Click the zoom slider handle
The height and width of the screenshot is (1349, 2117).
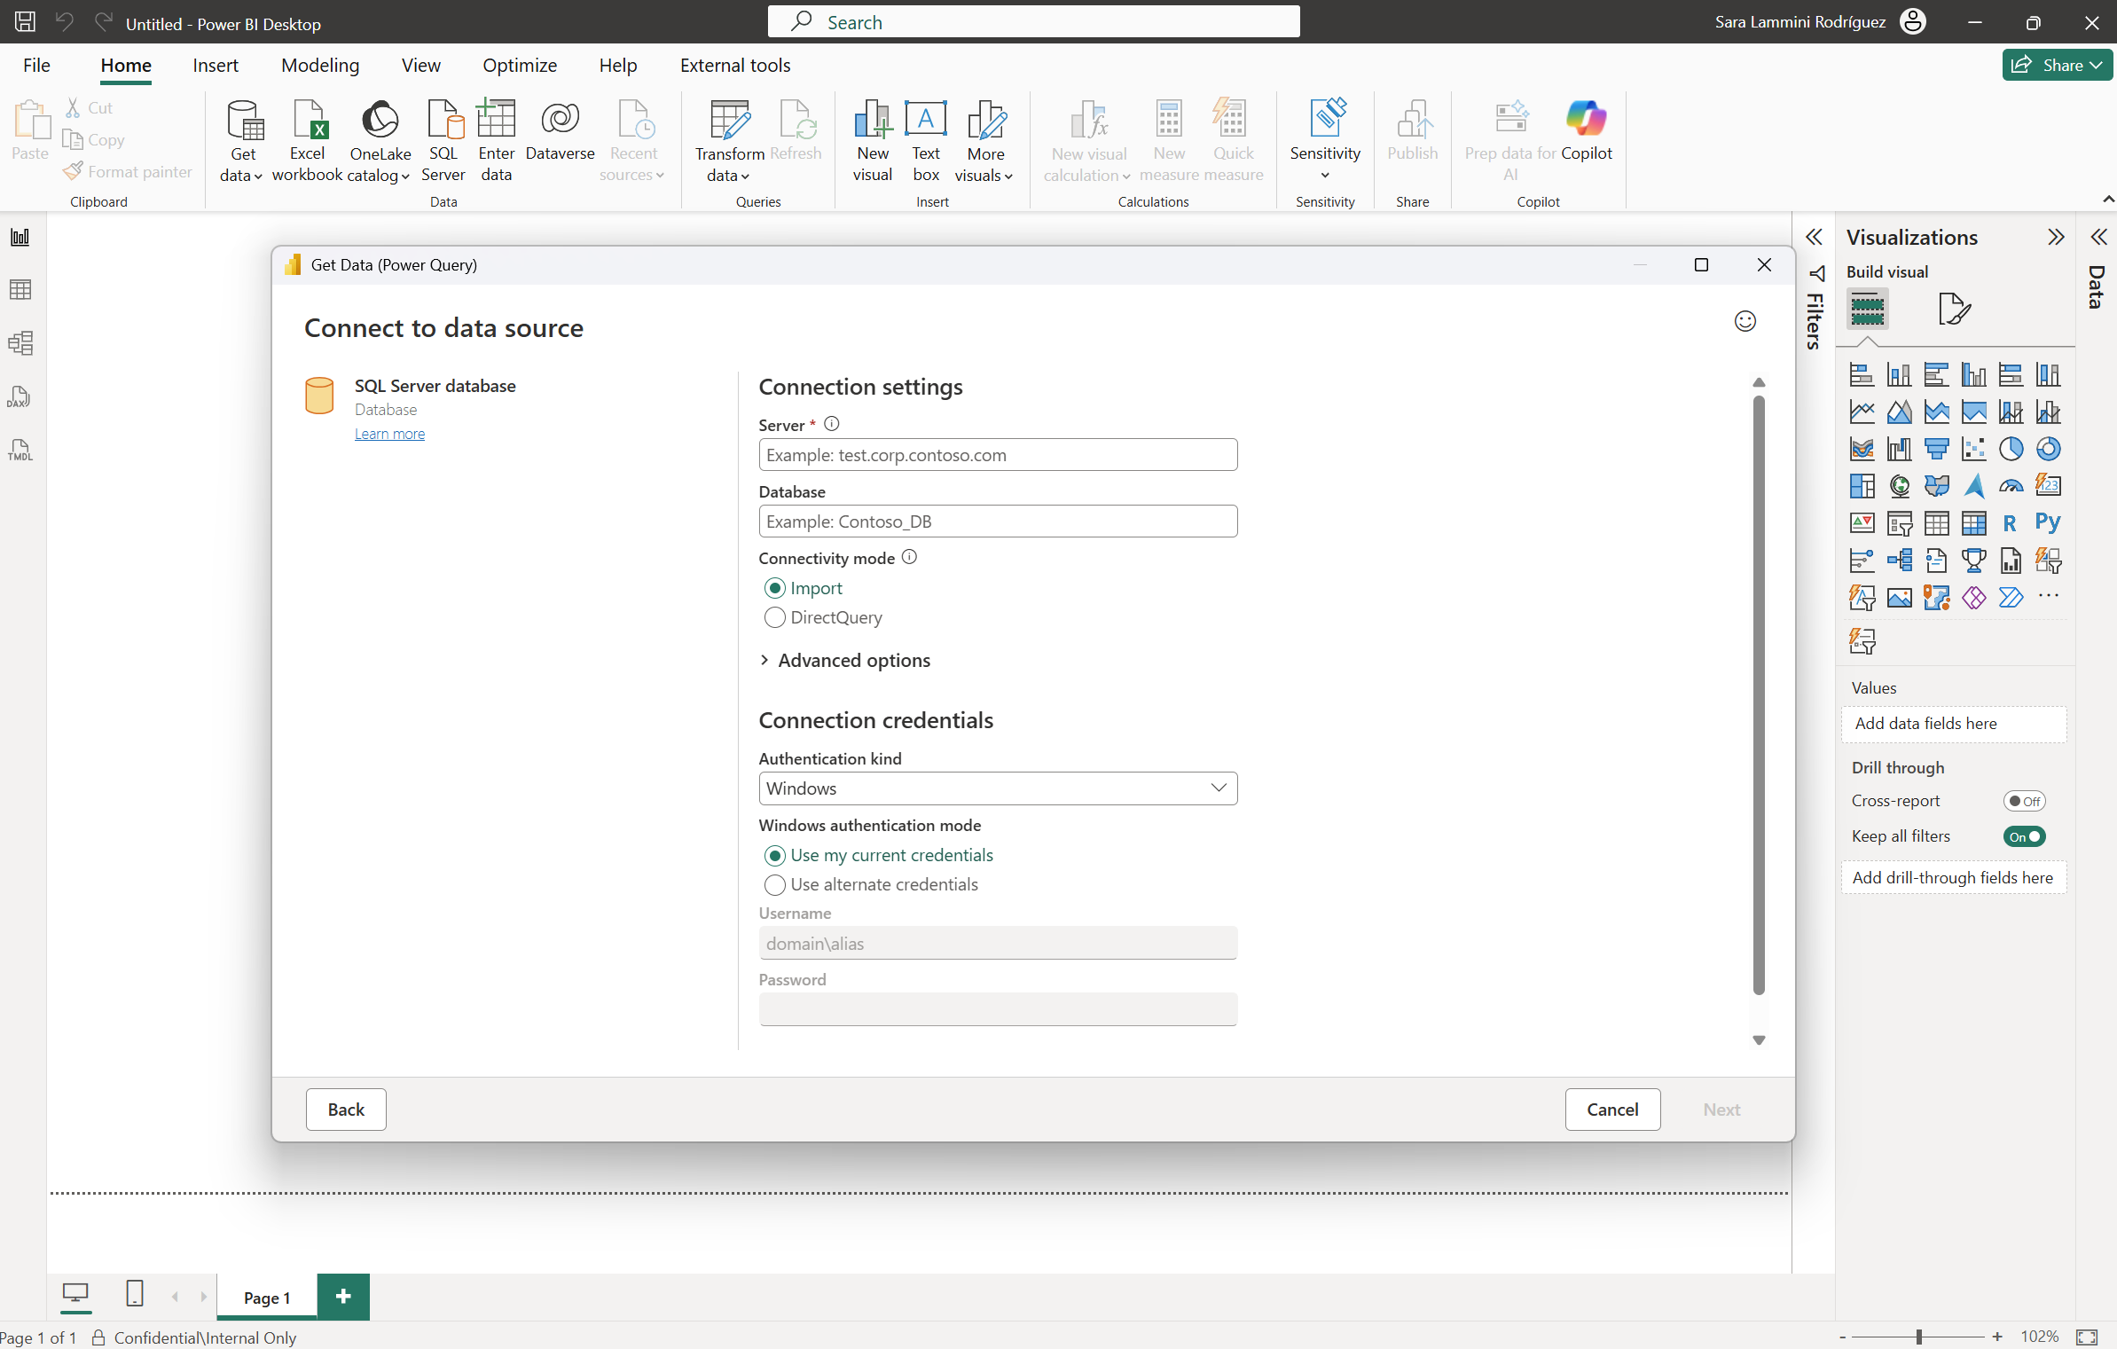(1919, 1337)
